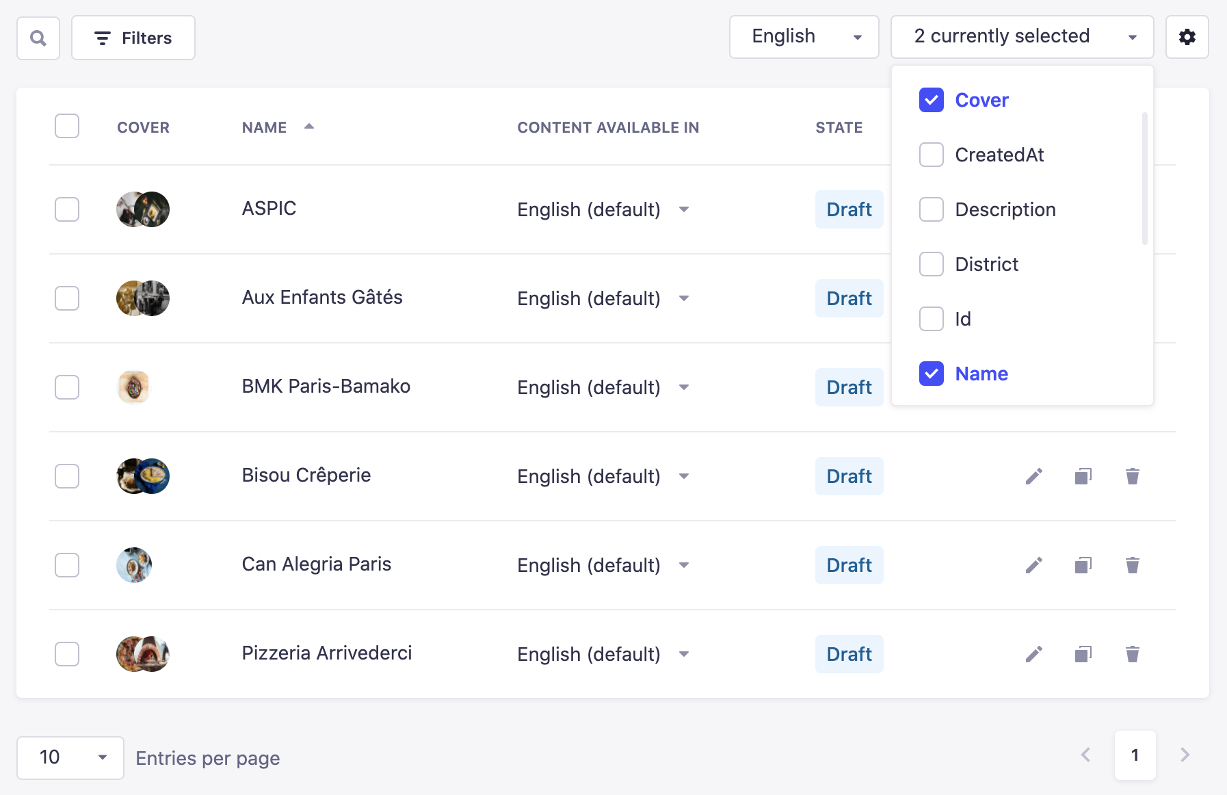
Task: Open the English locale dropdown
Action: pyautogui.click(x=804, y=36)
